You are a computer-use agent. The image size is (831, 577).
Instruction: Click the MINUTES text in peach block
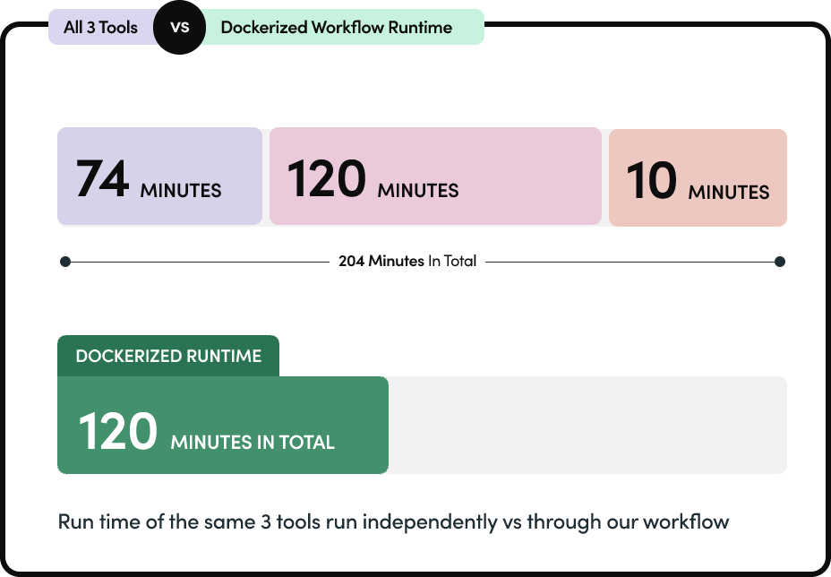(x=729, y=192)
